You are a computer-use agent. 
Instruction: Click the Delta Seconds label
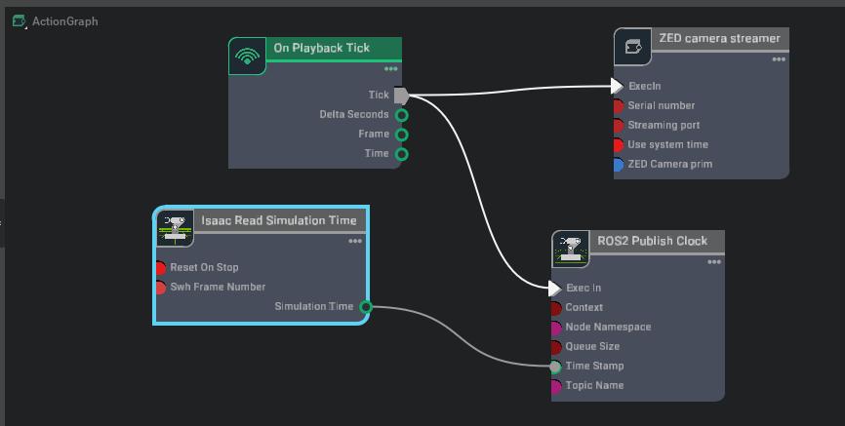click(353, 114)
